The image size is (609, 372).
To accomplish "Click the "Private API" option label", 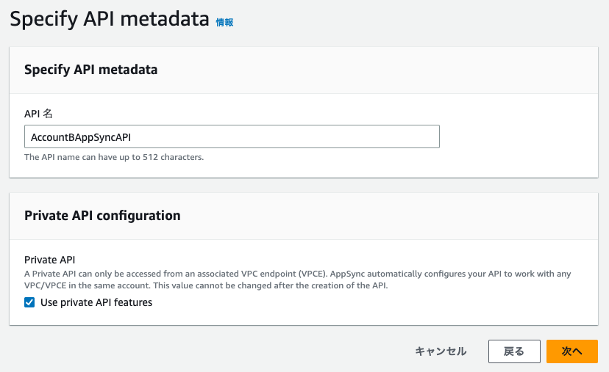I will (50, 260).
